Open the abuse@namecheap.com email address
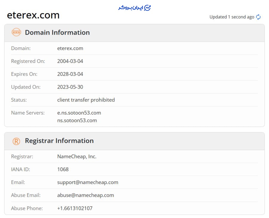The height and width of the screenshot is (218, 269). pos(85,195)
